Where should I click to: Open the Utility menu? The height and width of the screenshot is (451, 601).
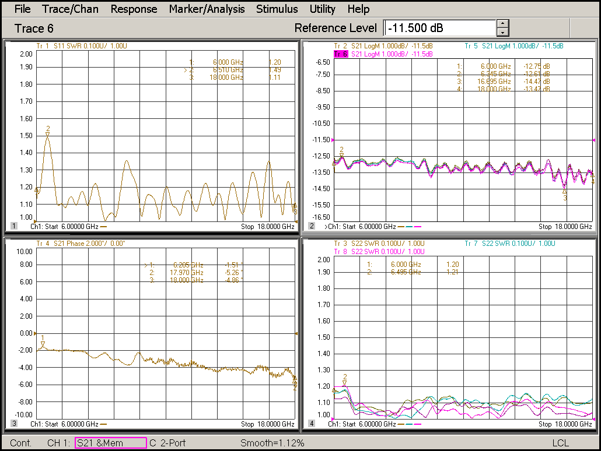click(322, 9)
